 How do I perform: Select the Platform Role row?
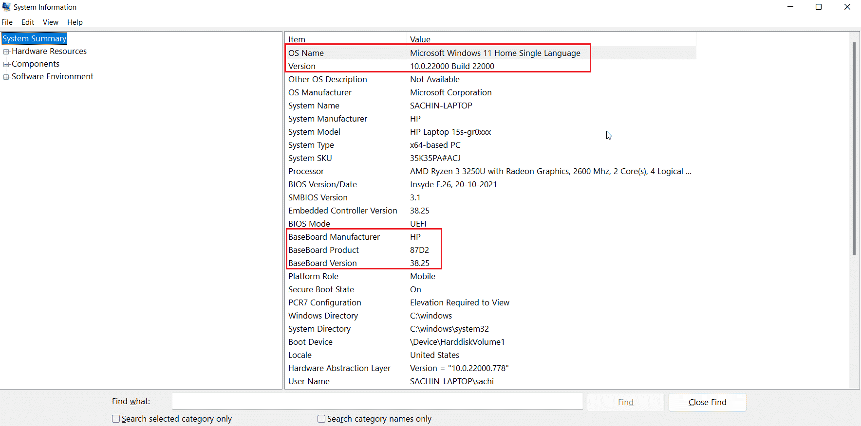[x=490, y=276]
